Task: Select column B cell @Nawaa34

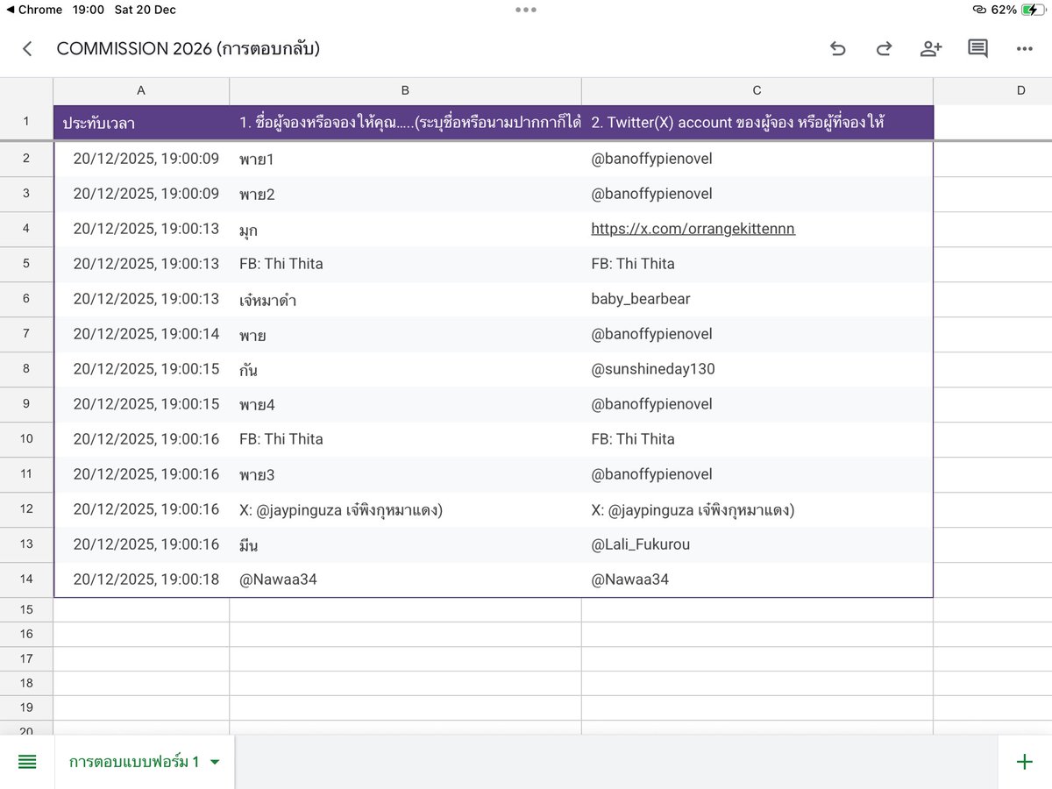Action: click(405, 579)
